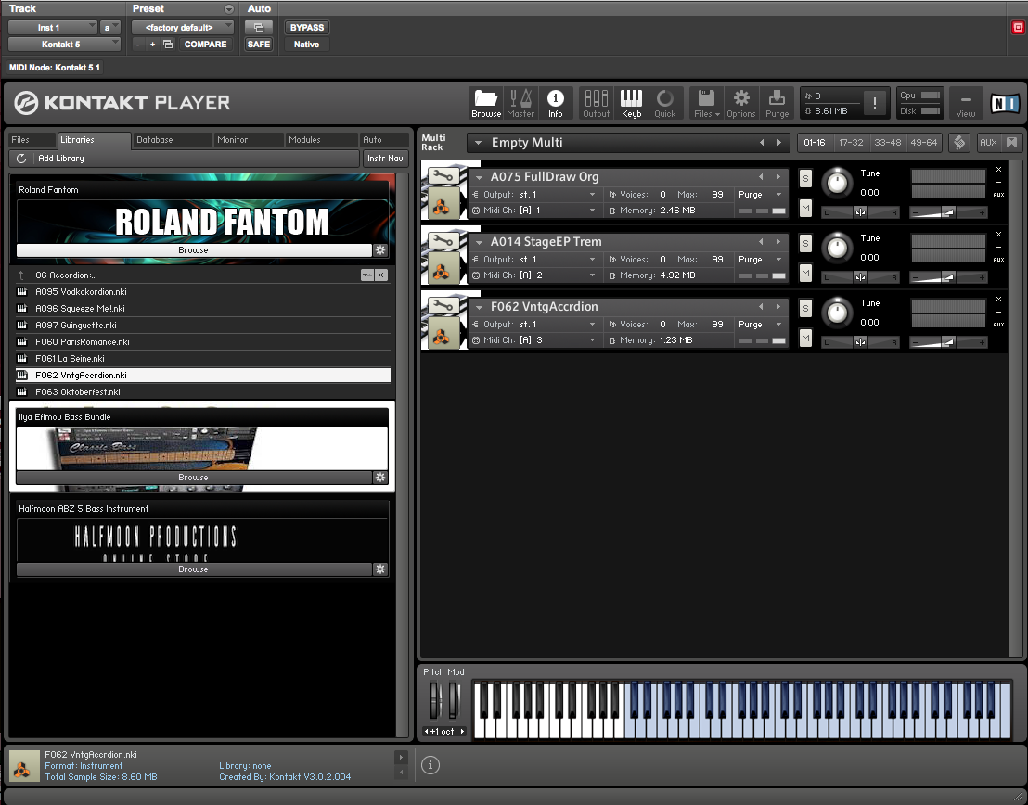
Task: Open the Quick-load browser icon
Action: (665, 103)
